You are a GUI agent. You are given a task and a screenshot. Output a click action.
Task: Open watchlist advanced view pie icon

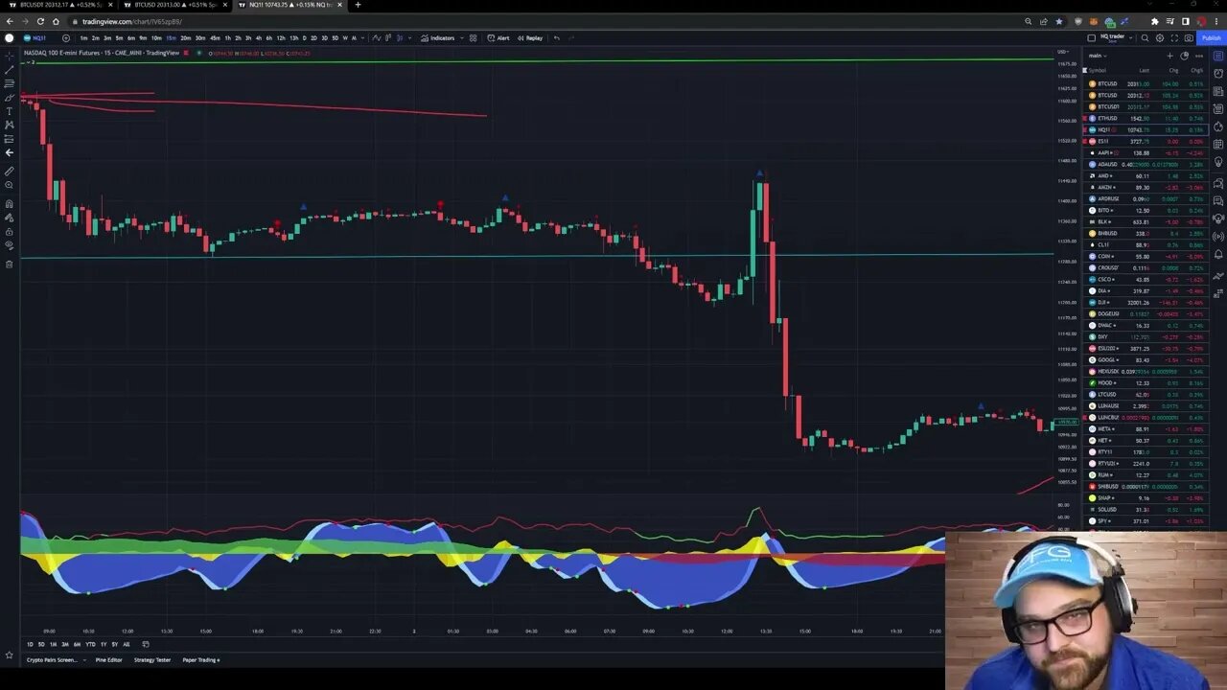[1184, 56]
